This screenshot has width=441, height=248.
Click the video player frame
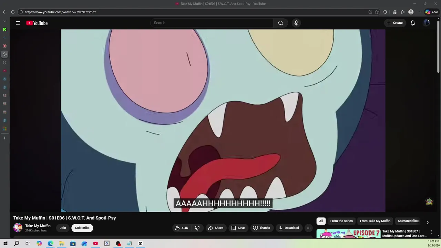[x=223, y=121]
